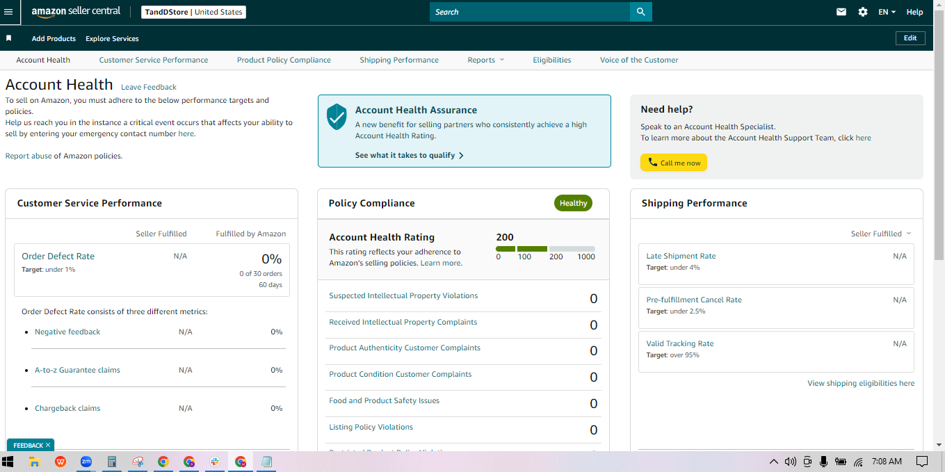The height and width of the screenshot is (472, 945).
Task: Click View shipping eligibilities here link
Action: [861, 383]
